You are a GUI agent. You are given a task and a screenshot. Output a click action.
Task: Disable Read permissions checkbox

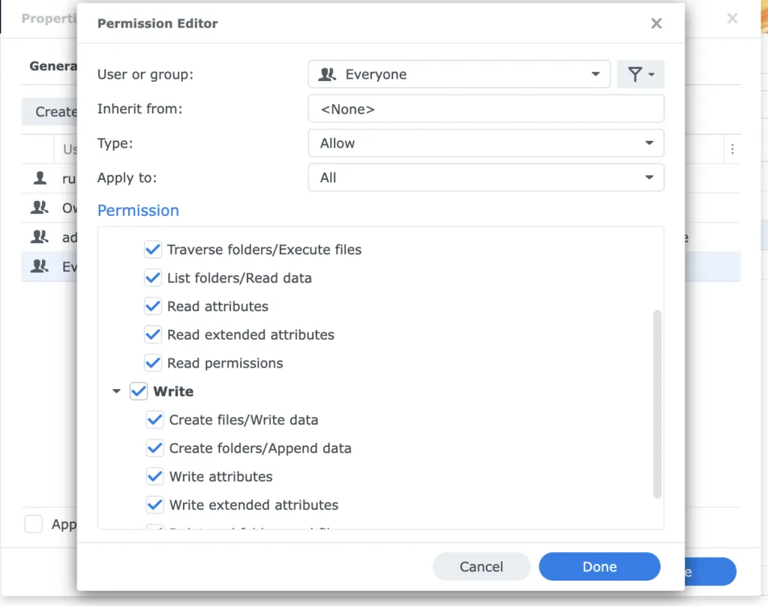(x=153, y=363)
